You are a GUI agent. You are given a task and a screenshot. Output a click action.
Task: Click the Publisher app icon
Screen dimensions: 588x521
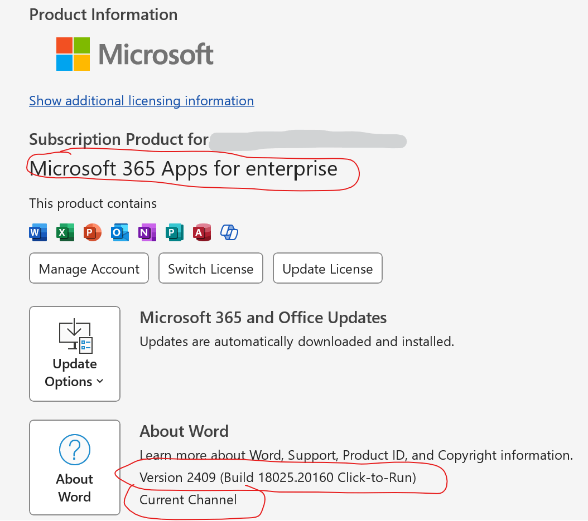click(x=175, y=232)
